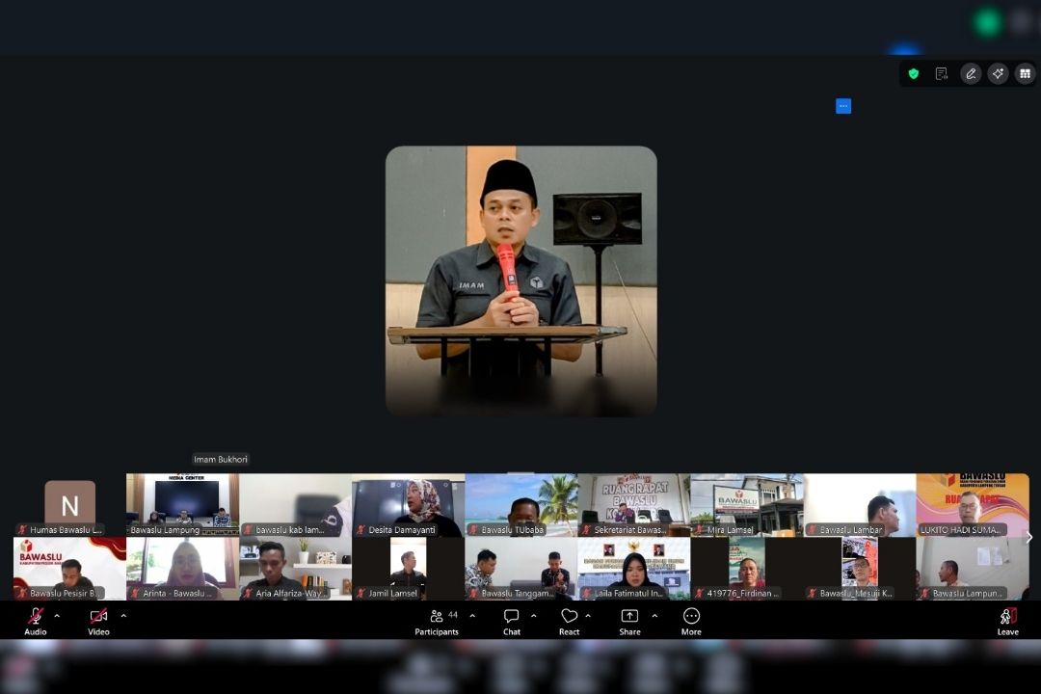Select the Bawaslu Lambar video tile

tap(860, 505)
